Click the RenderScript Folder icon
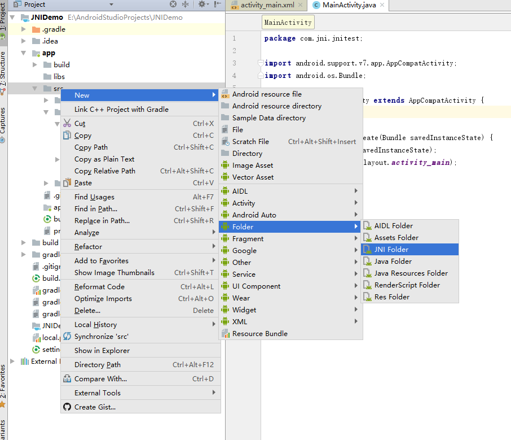Screen dimensions: 511x440 tap(368, 285)
